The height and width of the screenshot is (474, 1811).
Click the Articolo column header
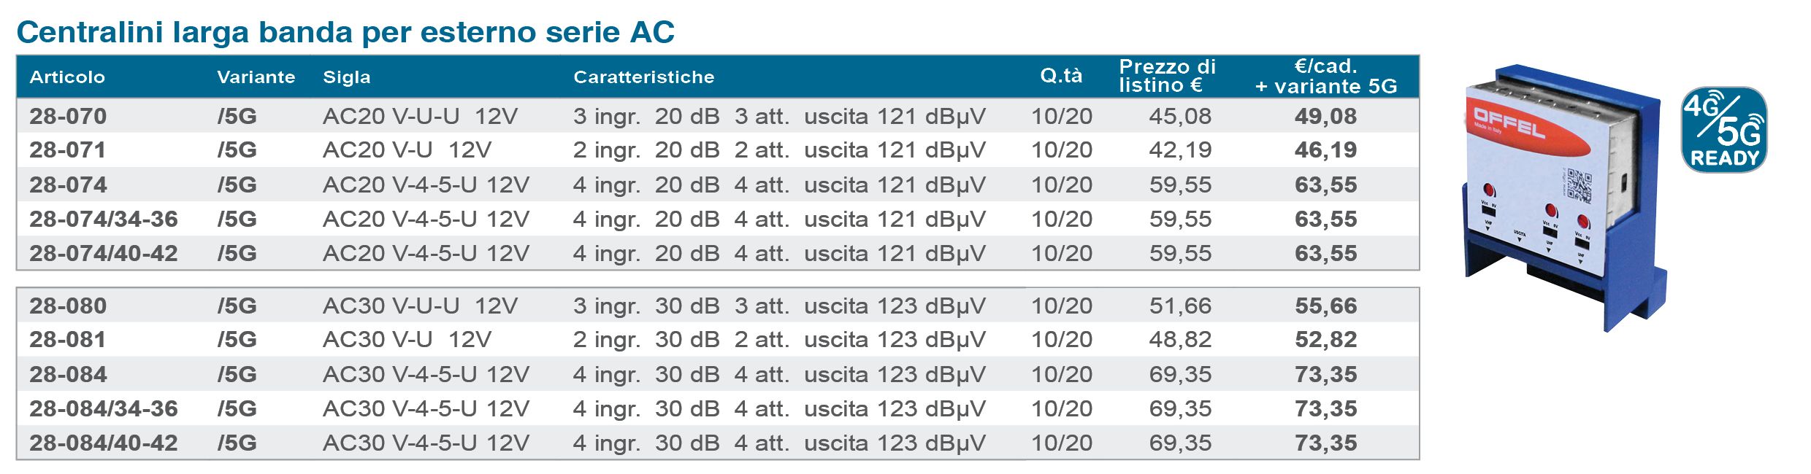pos(67,77)
